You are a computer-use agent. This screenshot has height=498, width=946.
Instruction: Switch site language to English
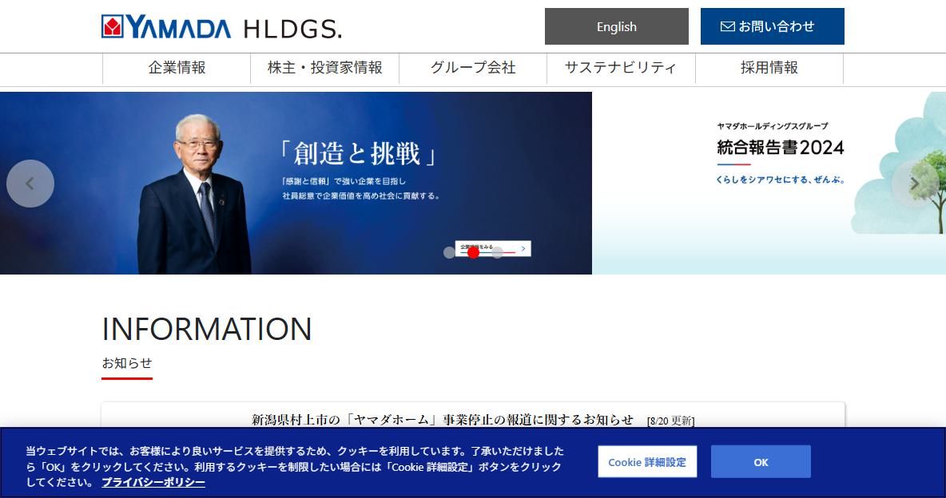click(x=616, y=26)
